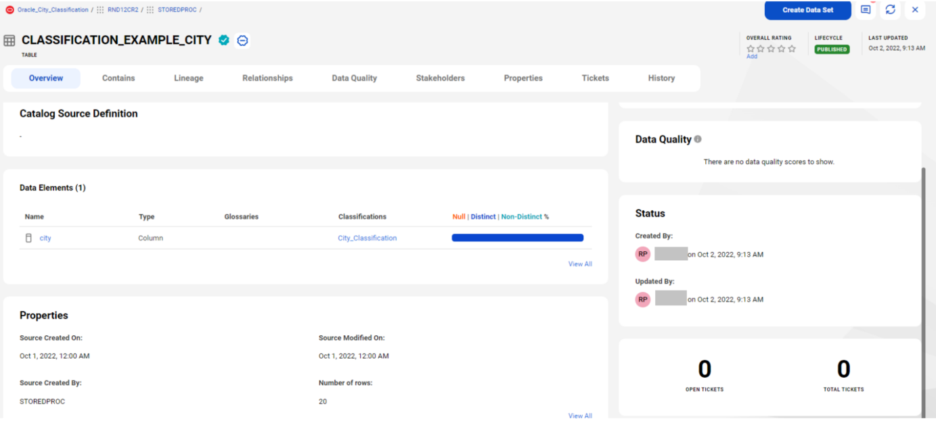
Task: Click the Distinct legend label
Action: point(483,217)
